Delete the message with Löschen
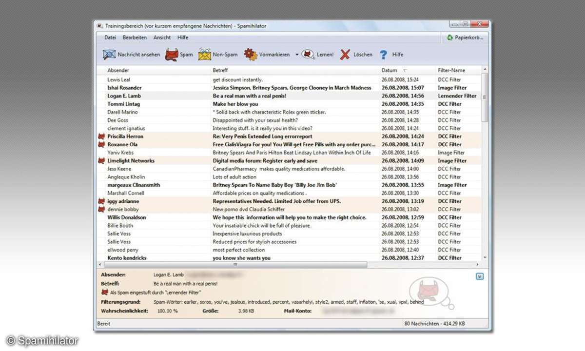The height and width of the screenshot is (351, 585). pos(356,55)
